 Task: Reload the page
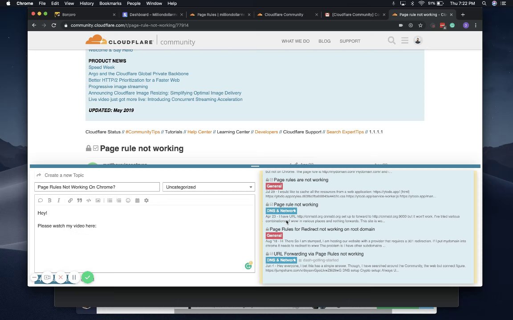(53, 25)
